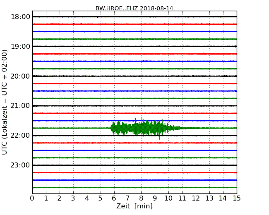
Task: Click x-axis tick label 4
Action: tap(87, 198)
